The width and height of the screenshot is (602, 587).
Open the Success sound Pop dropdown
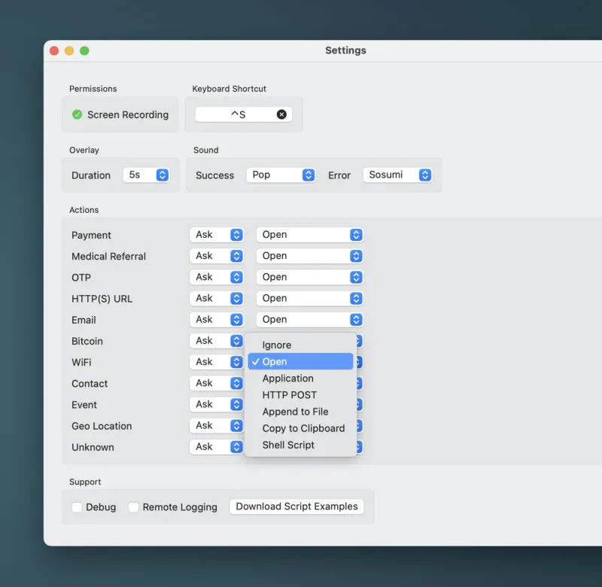click(281, 175)
